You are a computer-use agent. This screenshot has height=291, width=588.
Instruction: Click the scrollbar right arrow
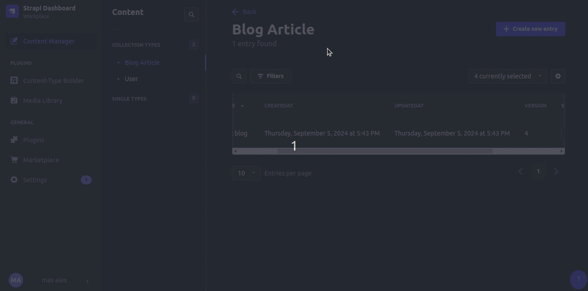pos(562,151)
